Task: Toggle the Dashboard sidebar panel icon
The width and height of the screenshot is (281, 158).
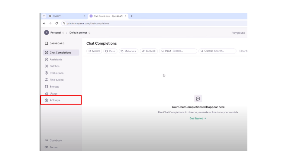Action: tap(47, 43)
